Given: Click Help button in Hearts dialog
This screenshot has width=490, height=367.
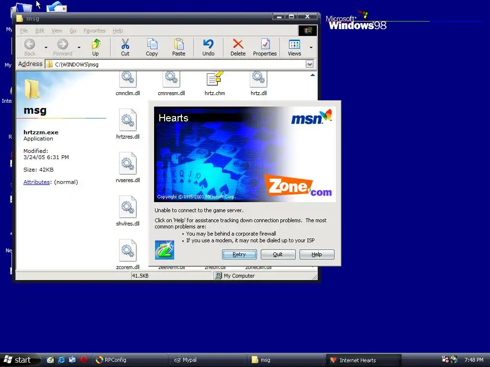Looking at the screenshot, I should [x=317, y=254].
